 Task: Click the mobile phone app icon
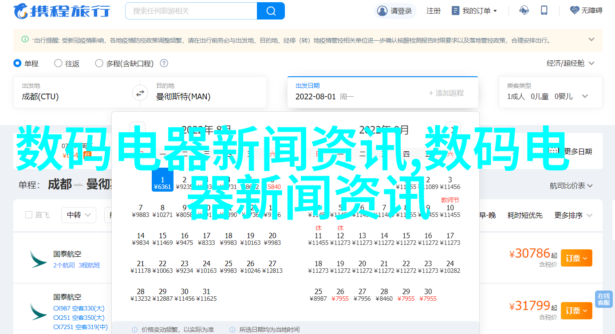pos(544,11)
